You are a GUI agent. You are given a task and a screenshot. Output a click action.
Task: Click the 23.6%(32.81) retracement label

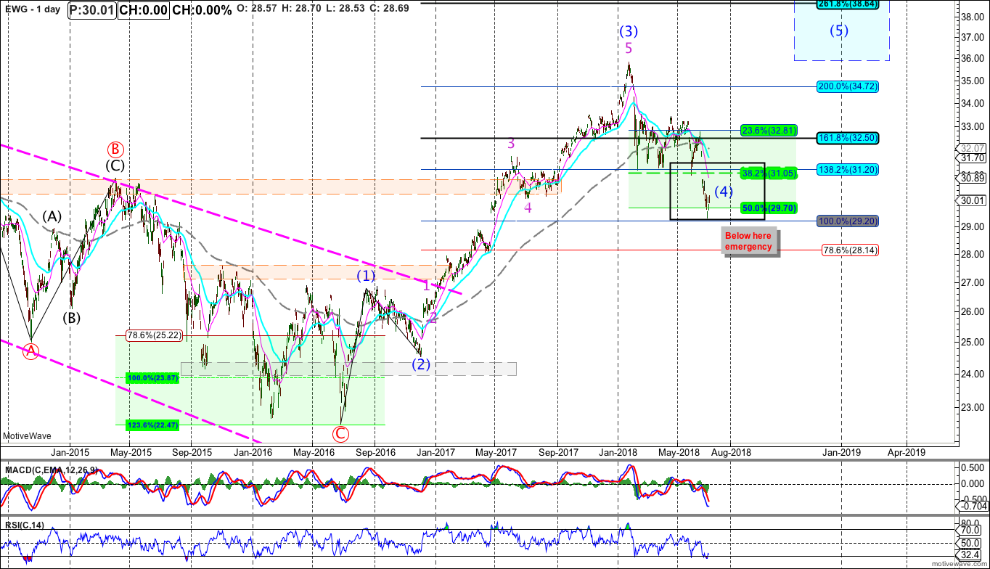(x=769, y=131)
